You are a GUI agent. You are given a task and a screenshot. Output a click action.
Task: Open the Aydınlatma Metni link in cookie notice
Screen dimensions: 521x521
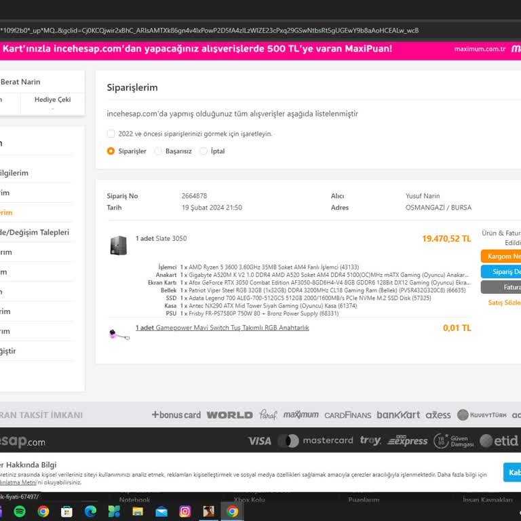click(18, 482)
